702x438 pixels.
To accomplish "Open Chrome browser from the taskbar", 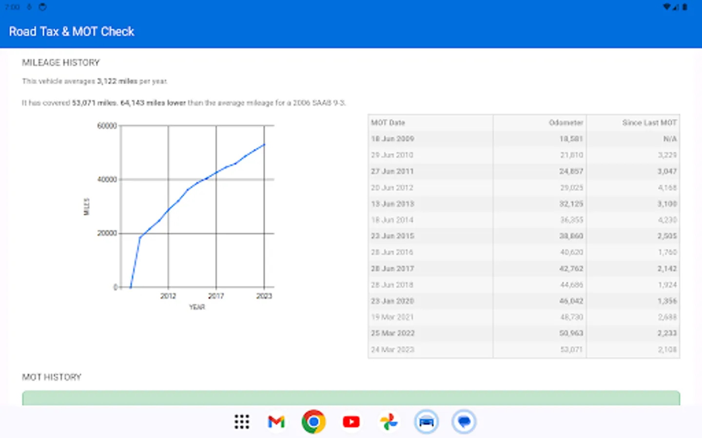I will coord(313,421).
